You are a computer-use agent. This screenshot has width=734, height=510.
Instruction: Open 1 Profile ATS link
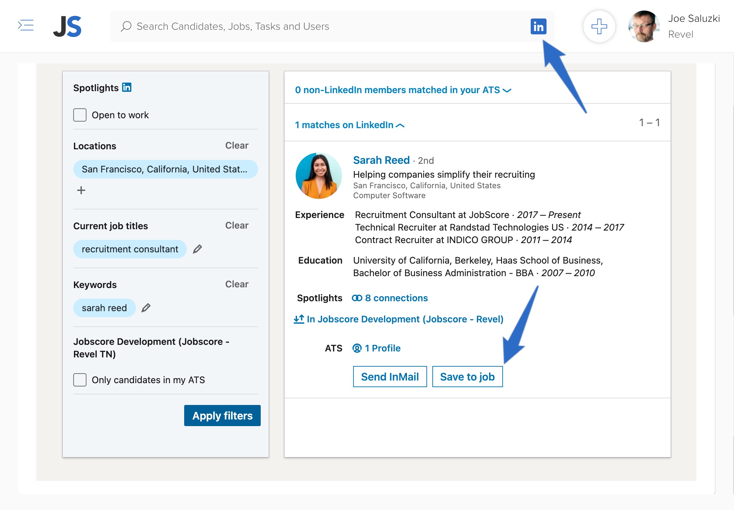point(383,348)
